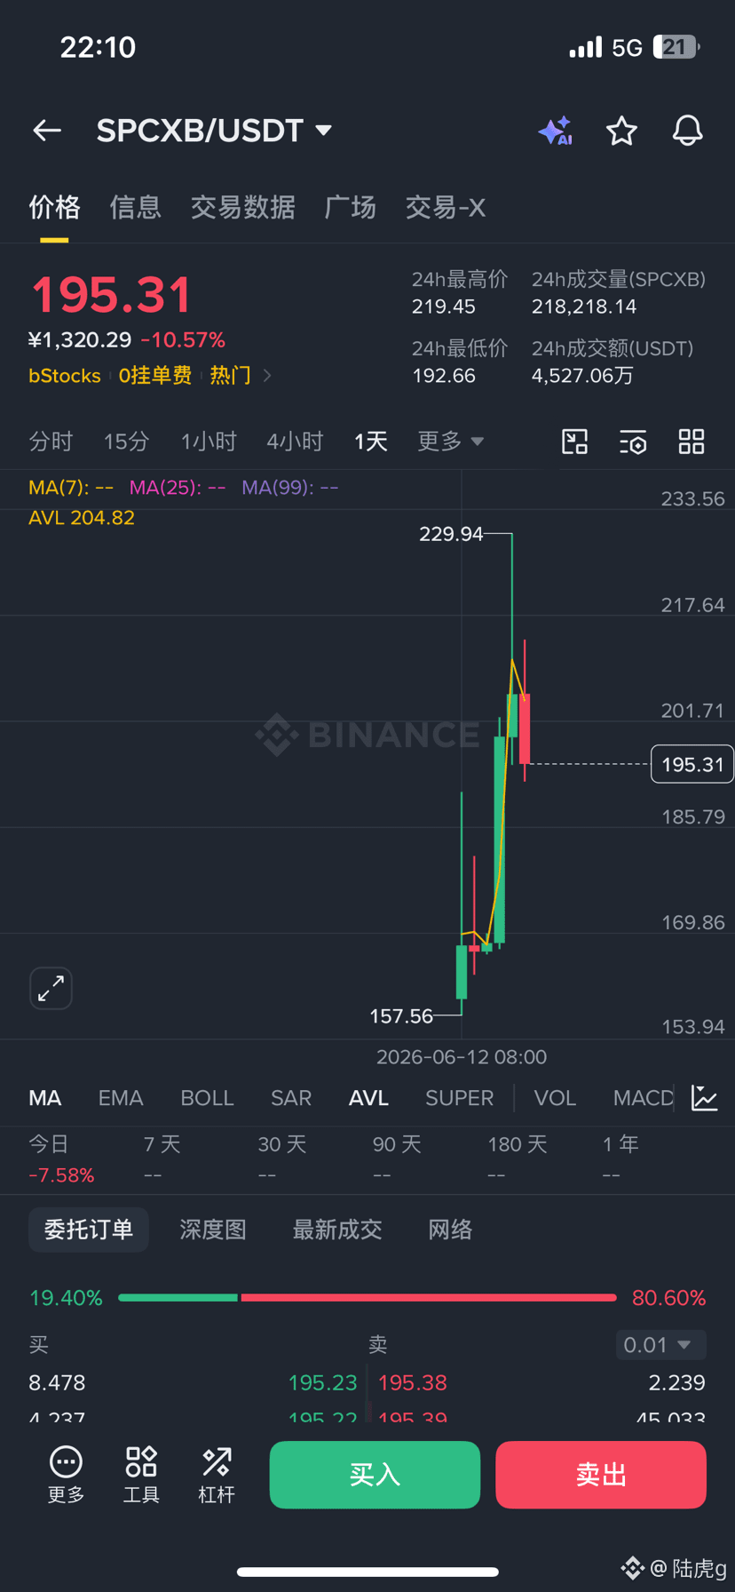
Task: Open chart drawing tools icon
Action: pos(575,442)
